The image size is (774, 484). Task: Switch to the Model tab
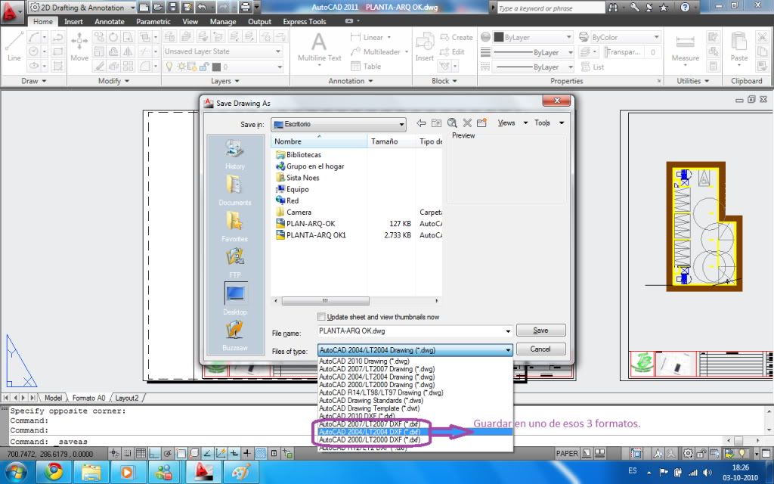(x=54, y=398)
